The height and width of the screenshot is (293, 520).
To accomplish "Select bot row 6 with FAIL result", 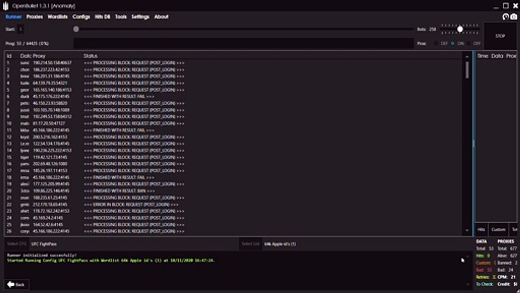I will click(234, 96).
